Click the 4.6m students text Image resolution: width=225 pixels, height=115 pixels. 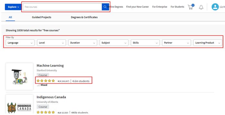81,81
